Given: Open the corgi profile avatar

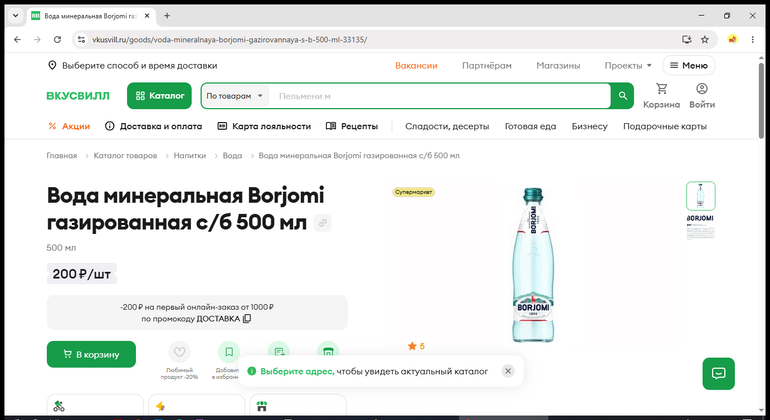Looking at the screenshot, I should coord(733,40).
